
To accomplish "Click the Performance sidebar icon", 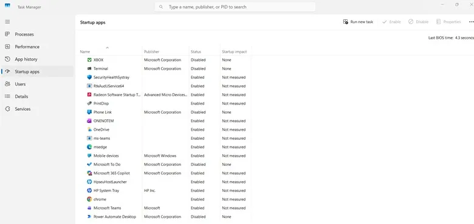I will (7, 47).
